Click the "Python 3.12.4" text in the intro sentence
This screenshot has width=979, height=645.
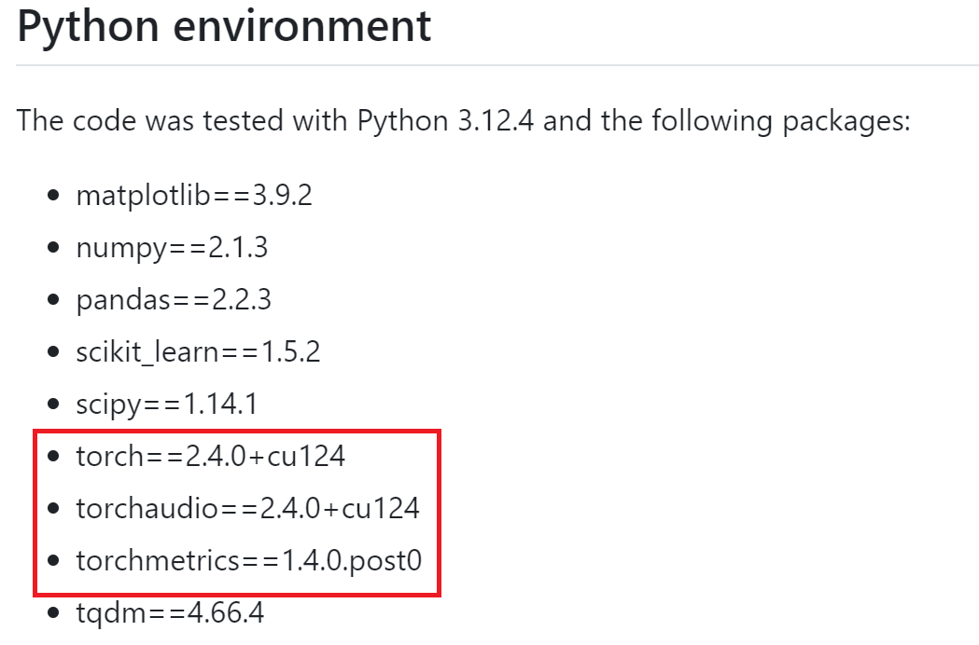coord(446,120)
